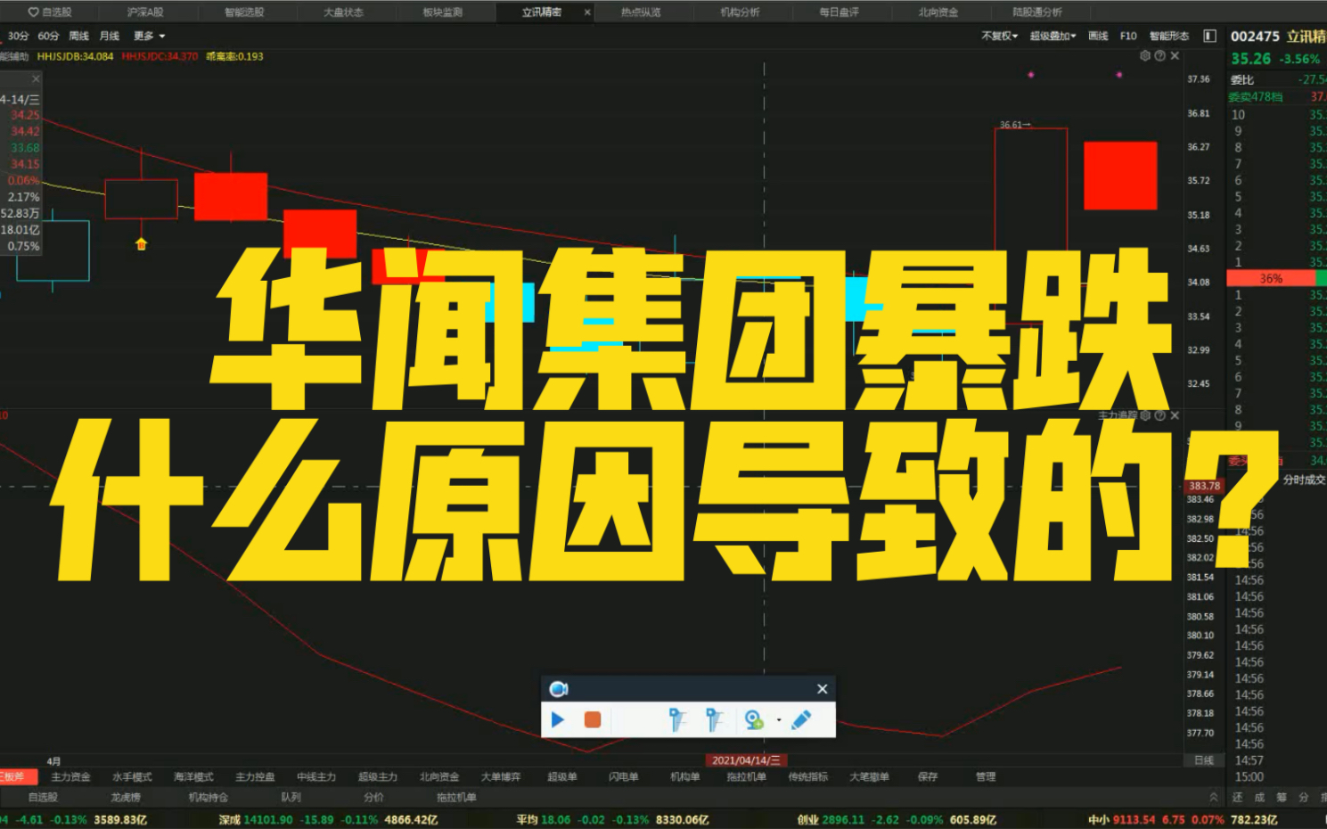Select the 传统指标 indicator tab
1327x829 pixels.
(x=808, y=776)
